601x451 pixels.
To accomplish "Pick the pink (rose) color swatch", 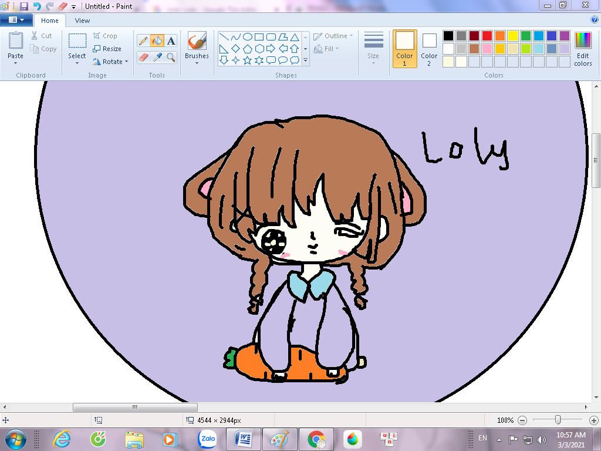I will coord(487,49).
